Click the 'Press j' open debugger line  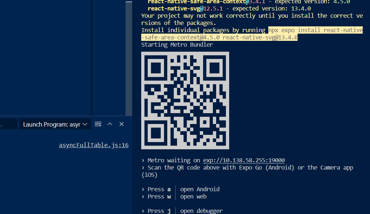point(182,211)
